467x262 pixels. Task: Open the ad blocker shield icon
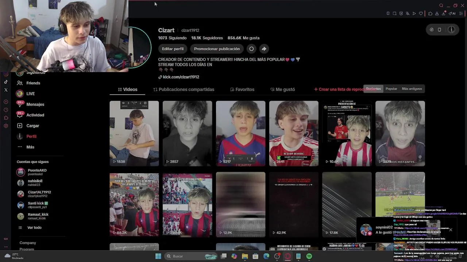point(401,13)
